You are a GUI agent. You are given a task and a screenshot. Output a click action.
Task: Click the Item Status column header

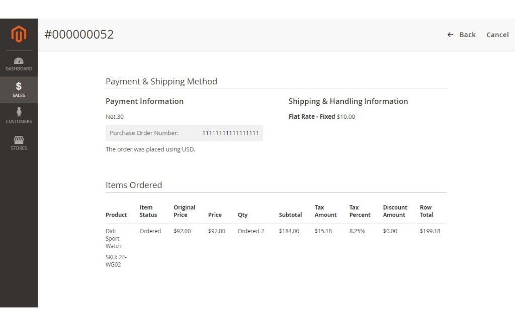click(x=148, y=211)
